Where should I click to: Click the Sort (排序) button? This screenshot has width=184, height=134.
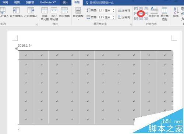pos(176,12)
